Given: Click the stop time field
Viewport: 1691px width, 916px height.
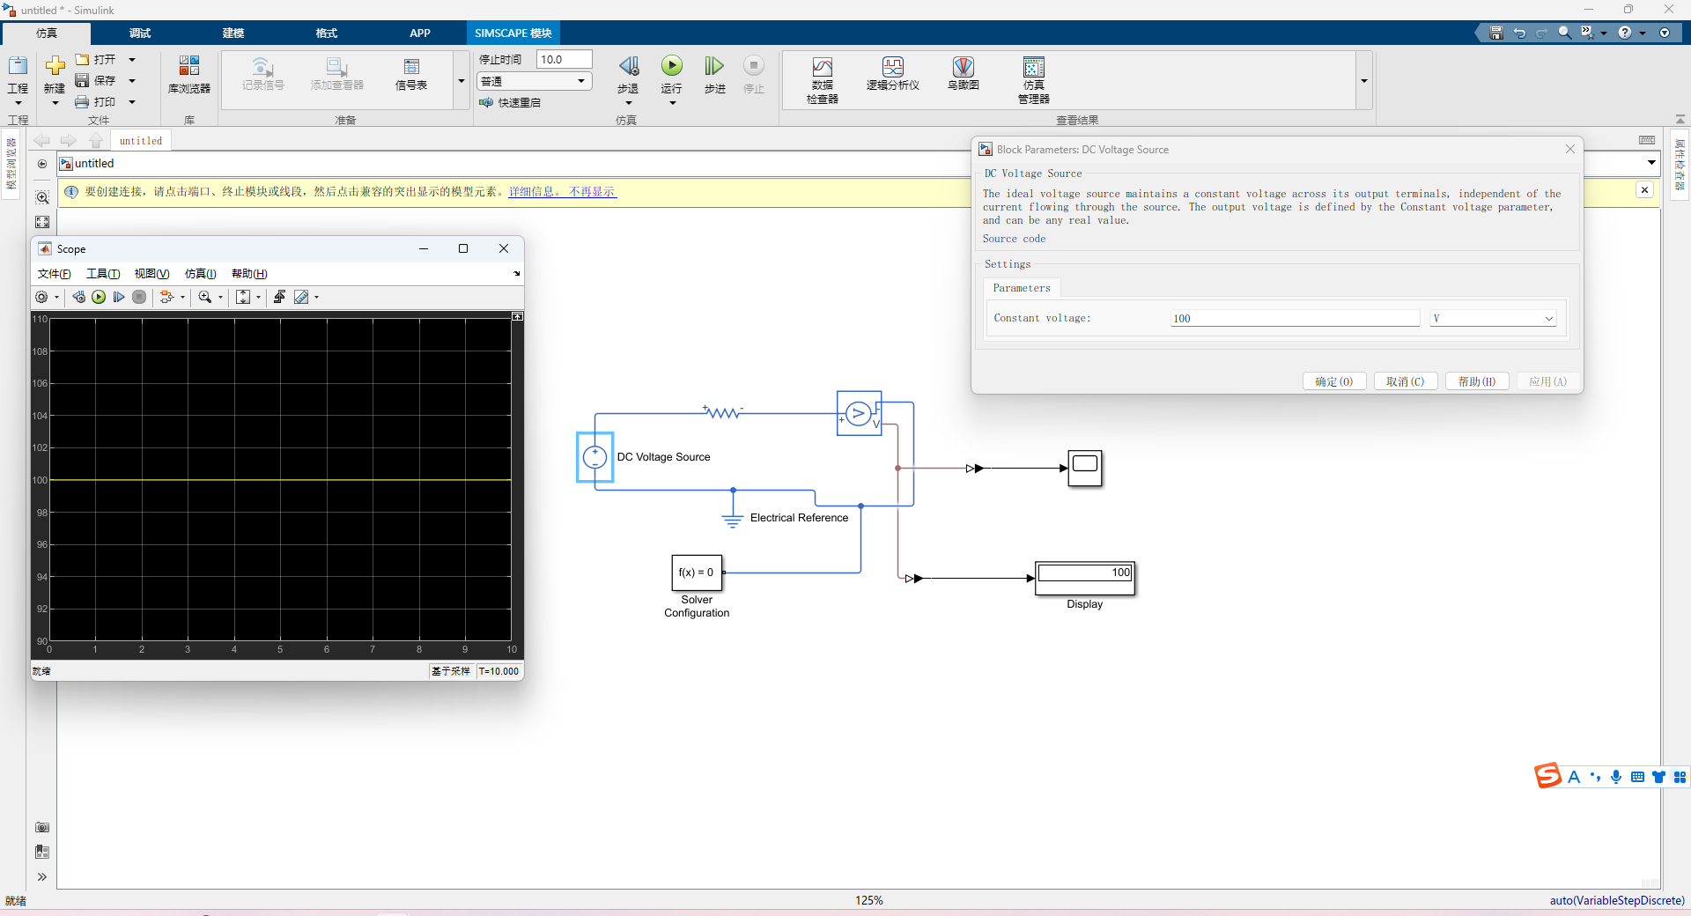Looking at the screenshot, I should [564, 59].
